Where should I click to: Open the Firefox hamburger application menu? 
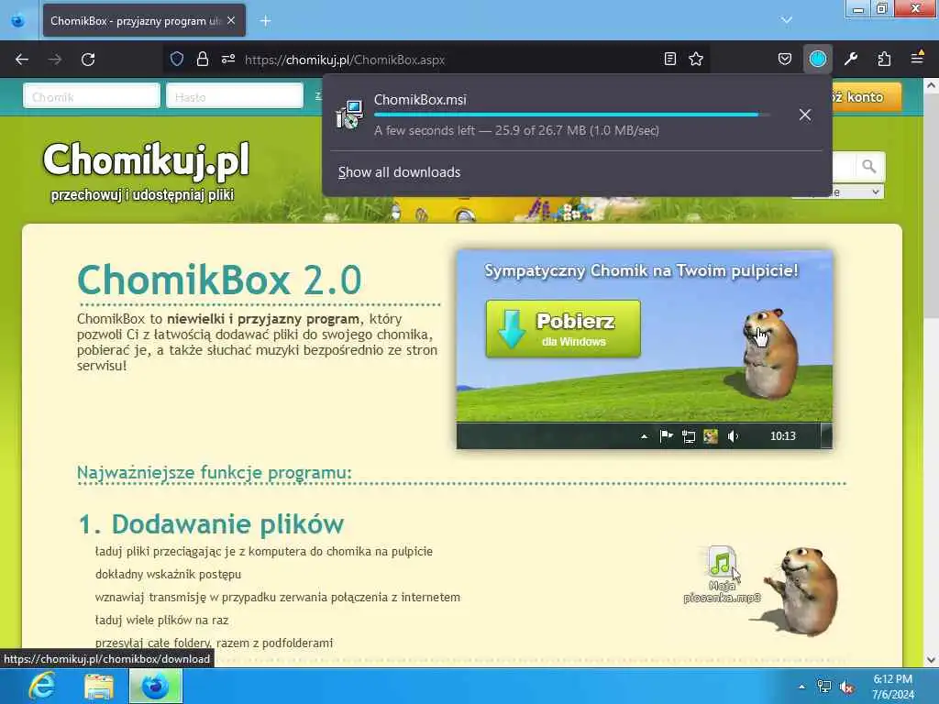pos(917,58)
